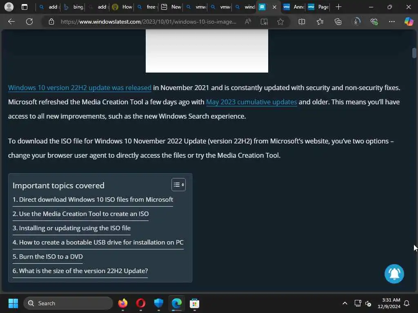
Task: Add this page to favorites star
Action: click(x=280, y=22)
